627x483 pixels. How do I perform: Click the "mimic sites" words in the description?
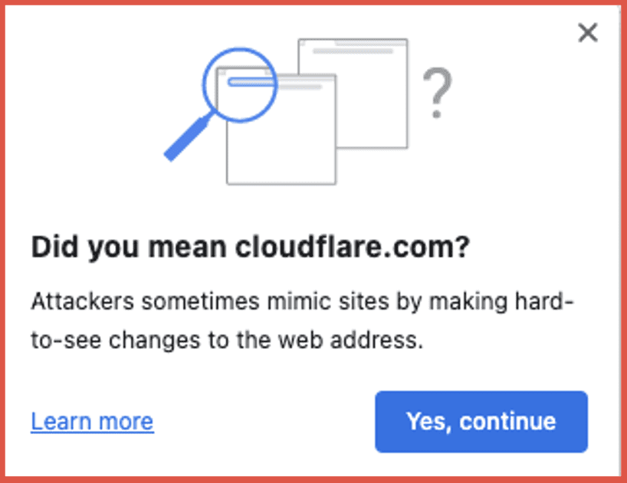click(x=328, y=301)
